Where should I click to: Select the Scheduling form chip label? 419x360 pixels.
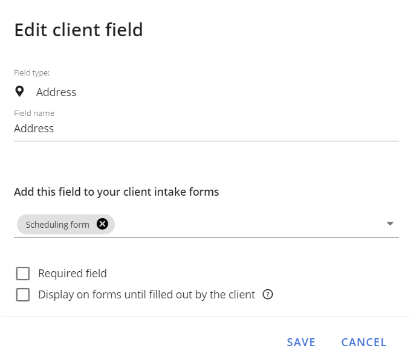(57, 225)
